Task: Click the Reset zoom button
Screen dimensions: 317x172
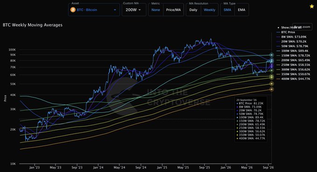Action: coord(302,27)
